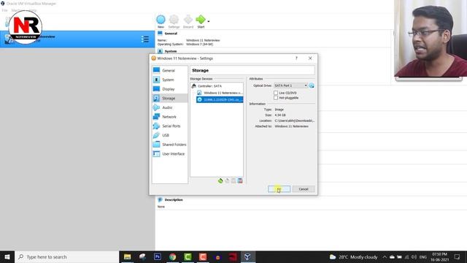Confirm settings with OK button
The height and width of the screenshot is (263, 467).
click(279, 189)
